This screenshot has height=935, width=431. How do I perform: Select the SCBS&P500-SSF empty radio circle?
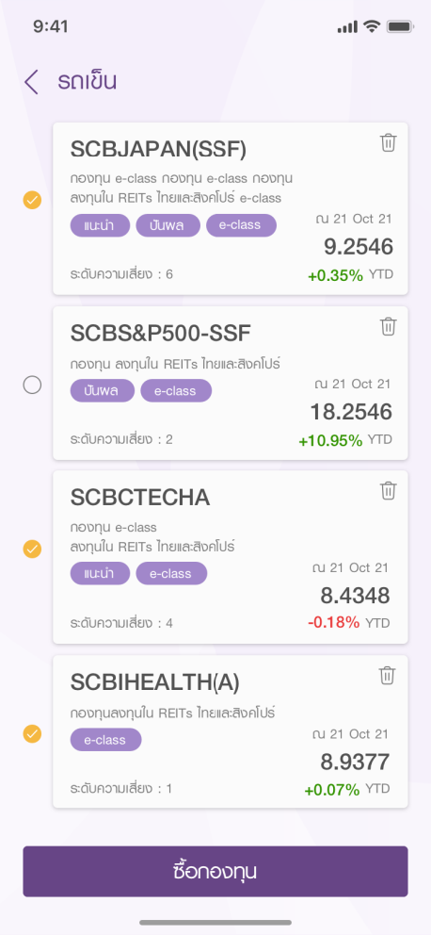[x=32, y=385]
